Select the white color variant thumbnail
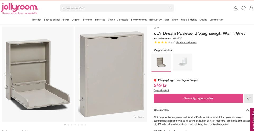The width and height of the screenshot is (254, 131). coord(183,62)
